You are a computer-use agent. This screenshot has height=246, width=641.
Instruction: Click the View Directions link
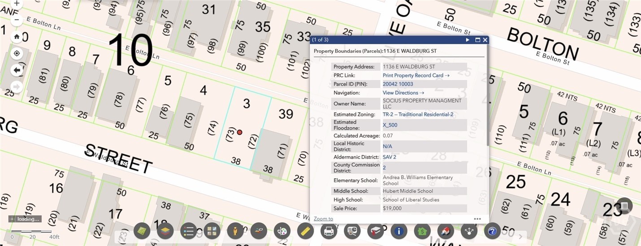coord(403,93)
